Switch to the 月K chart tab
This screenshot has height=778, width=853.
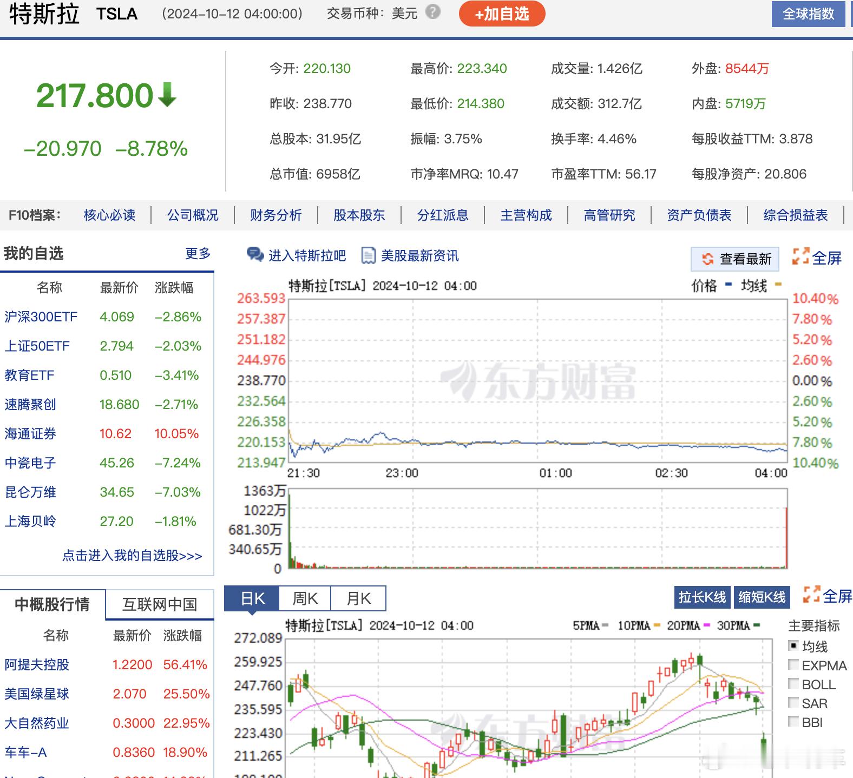[x=358, y=598]
